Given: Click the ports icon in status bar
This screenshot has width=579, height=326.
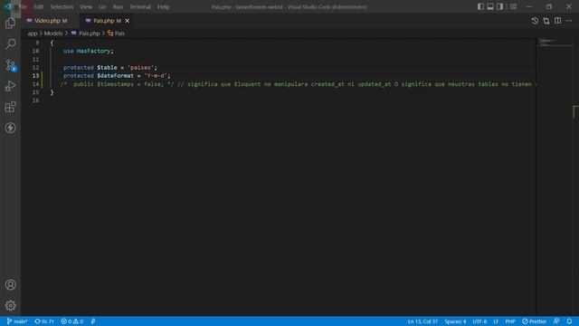Looking at the screenshot, I should pyautogui.click(x=93, y=321).
